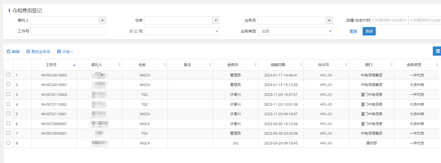
Task: Sort the 创建日期 column
Action: pyautogui.click(x=301, y=65)
